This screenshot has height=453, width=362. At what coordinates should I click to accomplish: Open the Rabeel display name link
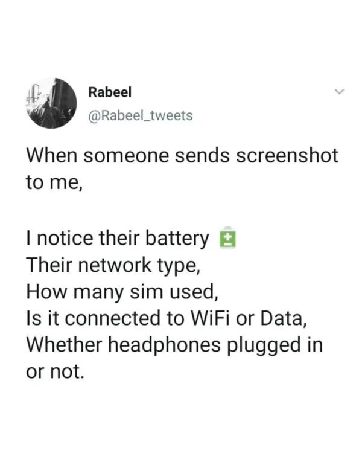point(110,92)
